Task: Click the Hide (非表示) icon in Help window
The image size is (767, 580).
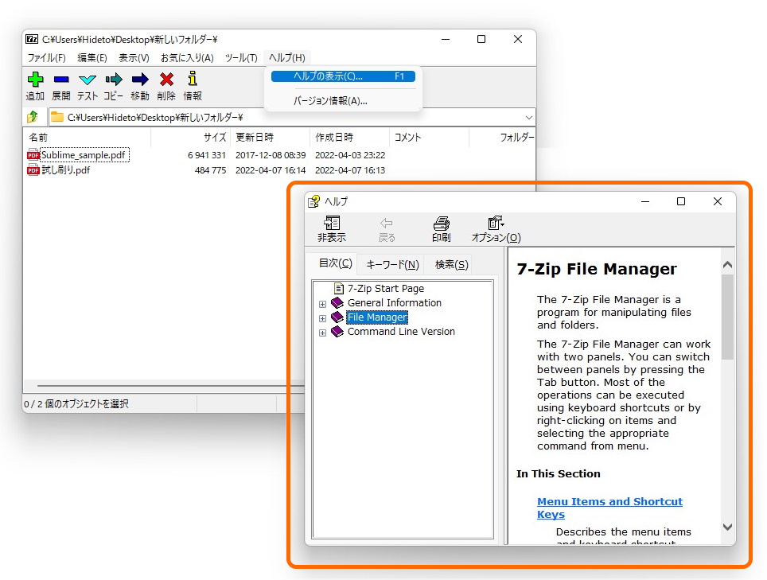Action: click(x=332, y=224)
